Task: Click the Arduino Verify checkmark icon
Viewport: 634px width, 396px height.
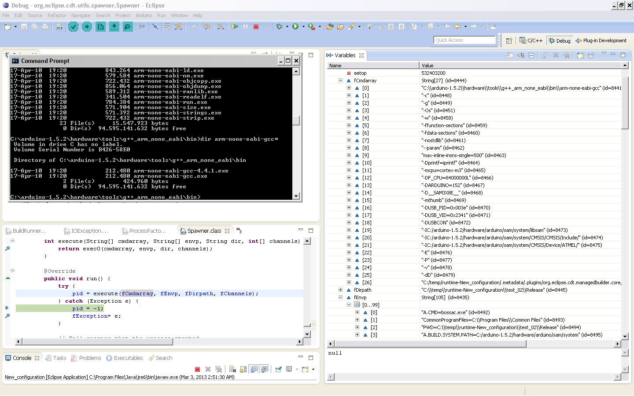Action: coord(73,27)
